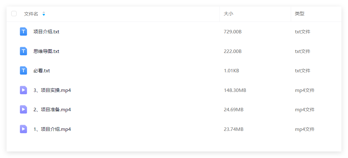Click the 必看.txt text file icon

click(x=23, y=71)
